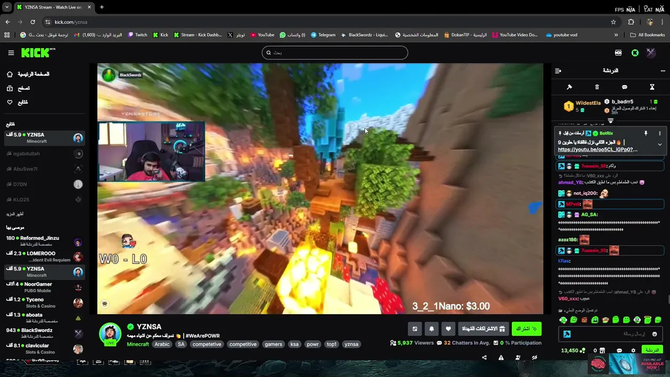
Task: Open Following in Kick sidebar
Action: click(17, 102)
